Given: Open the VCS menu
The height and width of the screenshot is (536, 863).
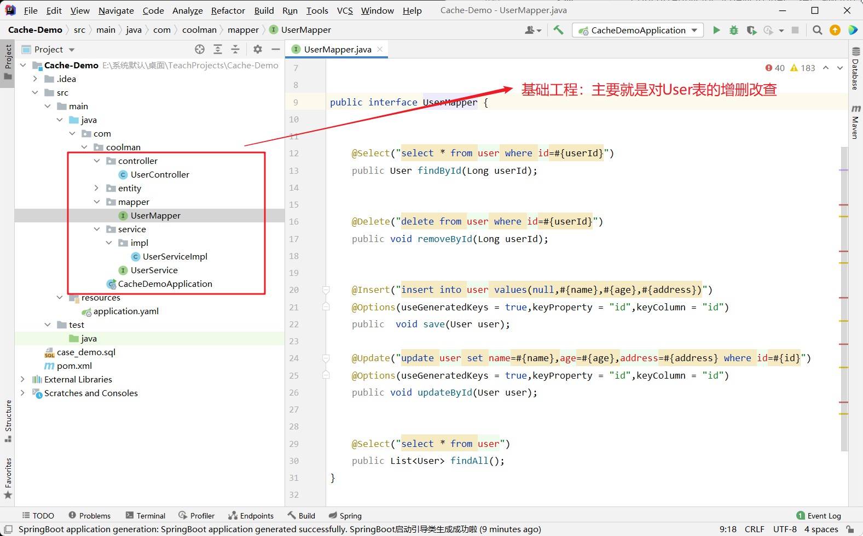Looking at the screenshot, I should (x=345, y=10).
